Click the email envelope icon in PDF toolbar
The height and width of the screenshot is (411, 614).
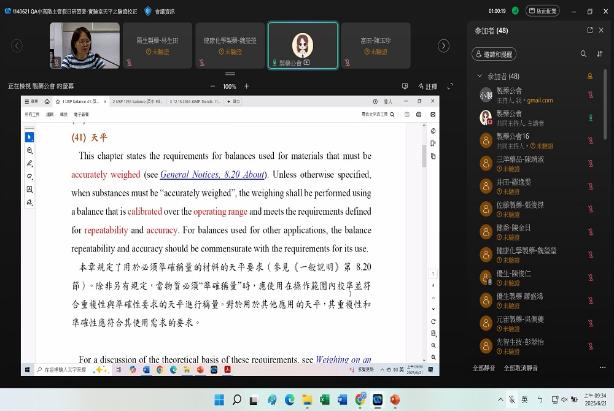click(433, 115)
